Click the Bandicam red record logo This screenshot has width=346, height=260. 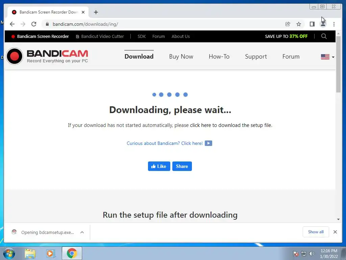(15, 56)
